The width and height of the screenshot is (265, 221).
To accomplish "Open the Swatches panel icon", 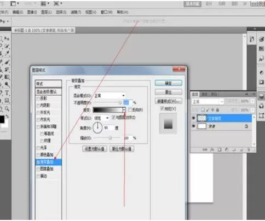I will [261, 49].
